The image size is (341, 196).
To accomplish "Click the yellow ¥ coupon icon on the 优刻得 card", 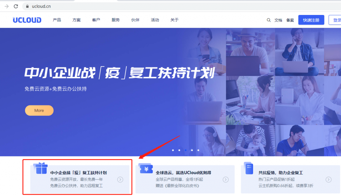I will 146,169.
